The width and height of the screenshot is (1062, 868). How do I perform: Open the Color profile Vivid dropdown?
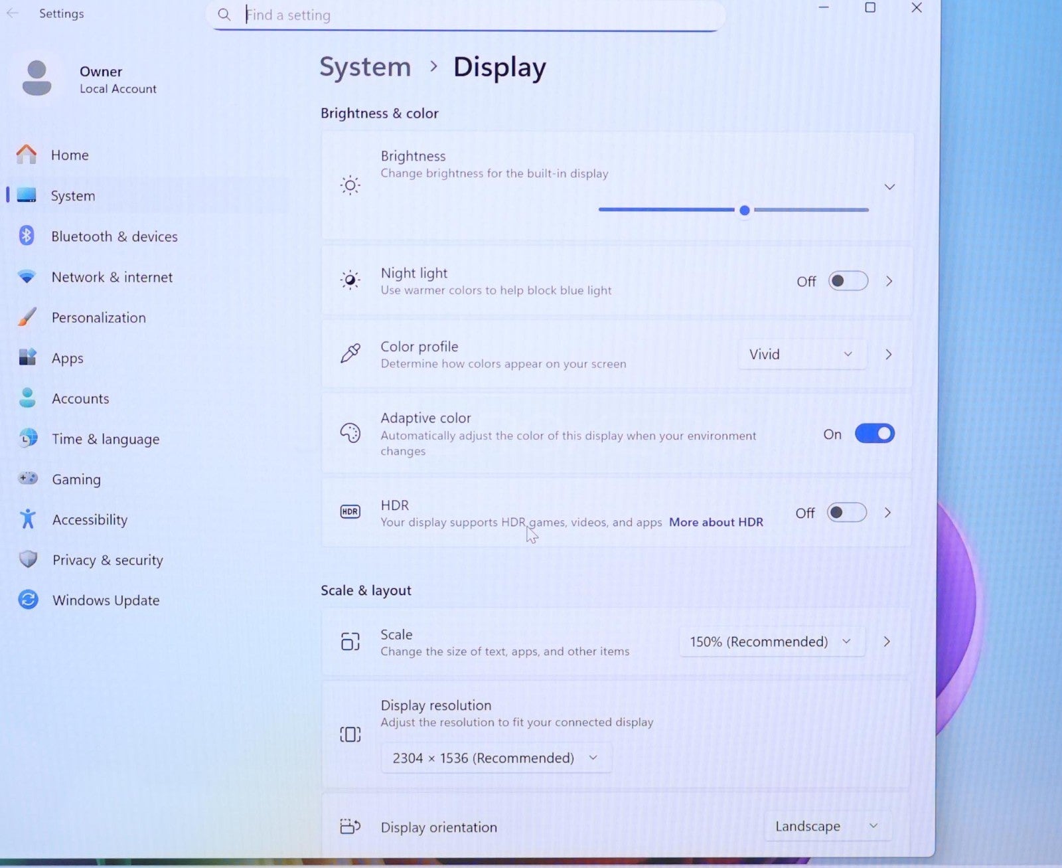801,355
